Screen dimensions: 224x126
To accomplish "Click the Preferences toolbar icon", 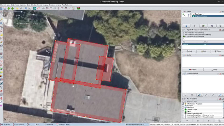I will pos(30,8).
